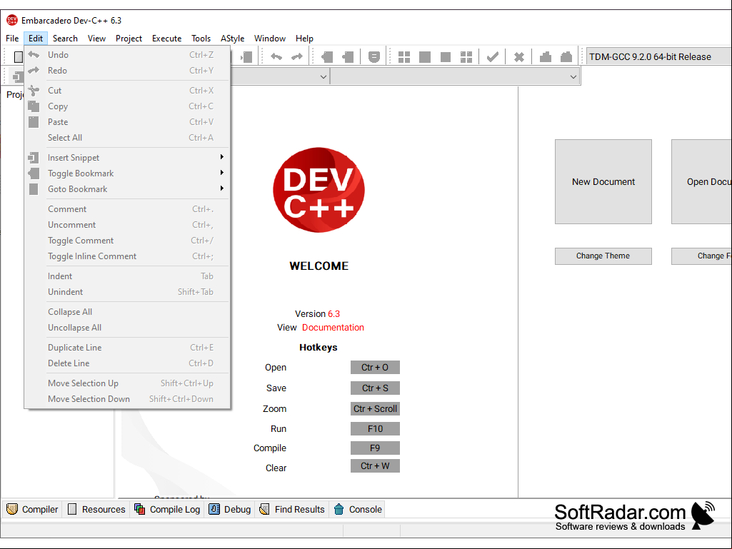This screenshot has width=732, height=549.
Task: Click the Delete Profiling Information toolbar icon
Action: (566, 57)
